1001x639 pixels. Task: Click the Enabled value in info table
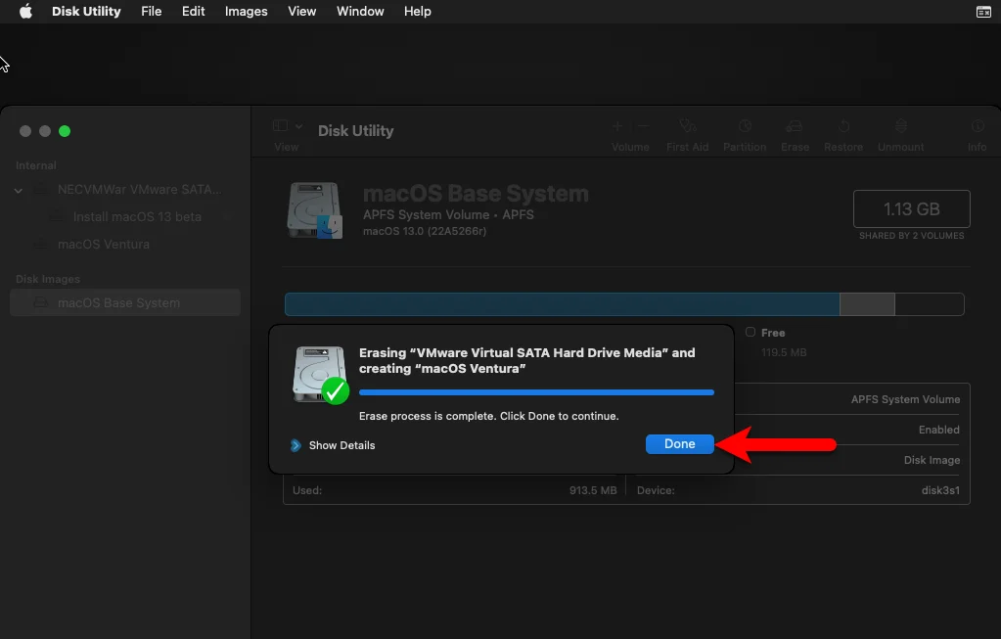[x=938, y=430]
